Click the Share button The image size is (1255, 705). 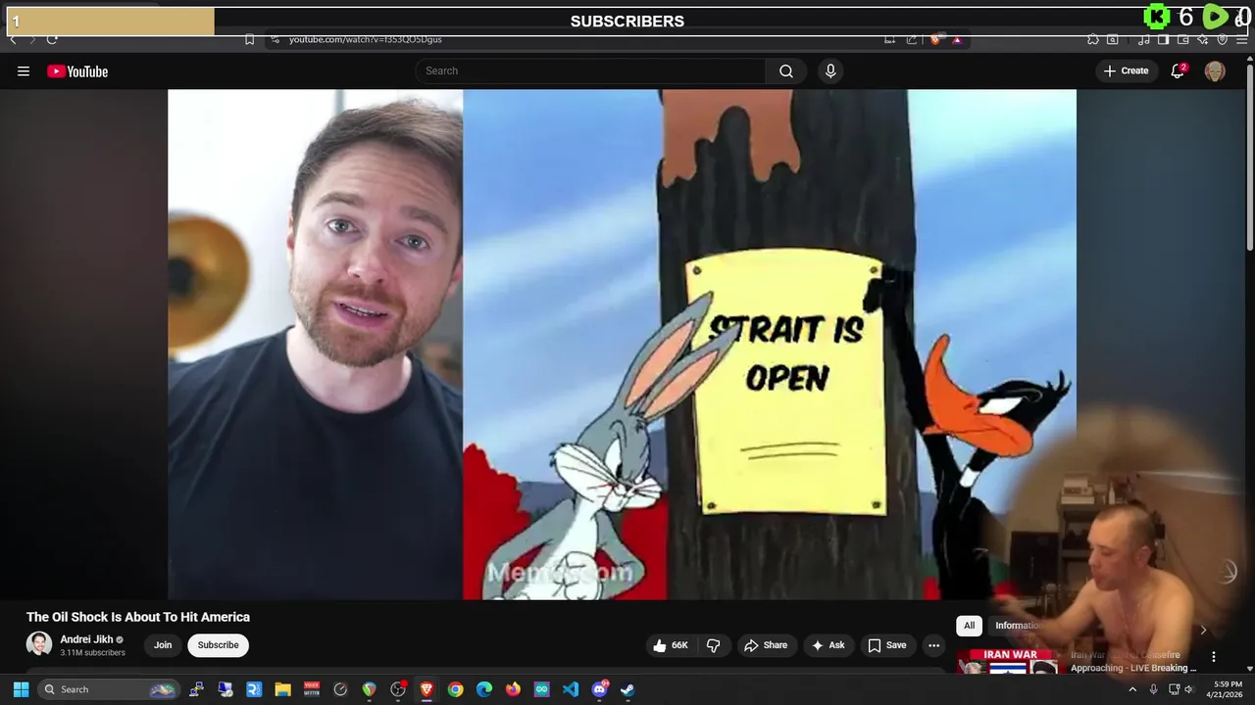(766, 645)
